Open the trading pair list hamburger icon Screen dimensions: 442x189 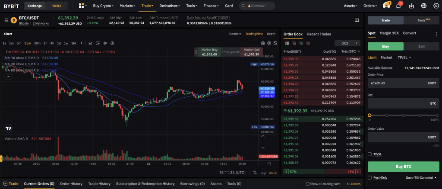pos(6,20)
